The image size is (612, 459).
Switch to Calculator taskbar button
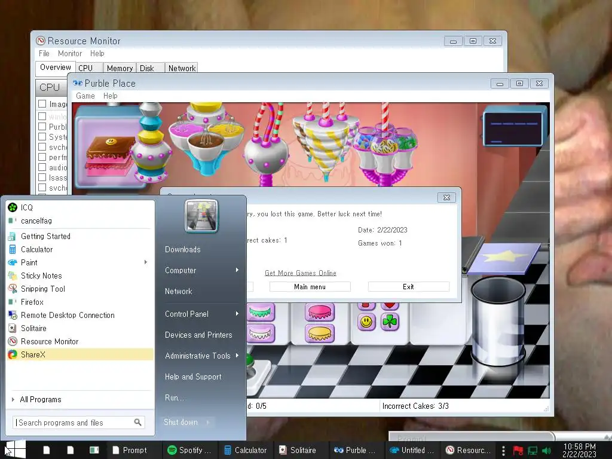pos(246,450)
